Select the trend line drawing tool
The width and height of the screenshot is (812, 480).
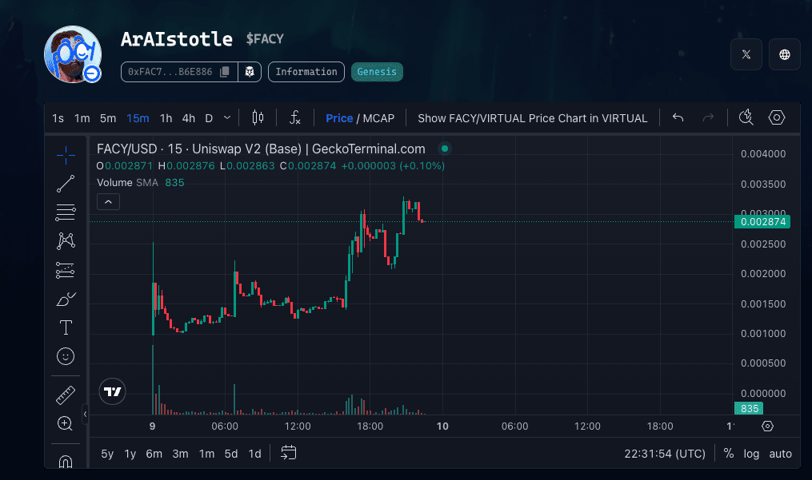[x=66, y=184]
